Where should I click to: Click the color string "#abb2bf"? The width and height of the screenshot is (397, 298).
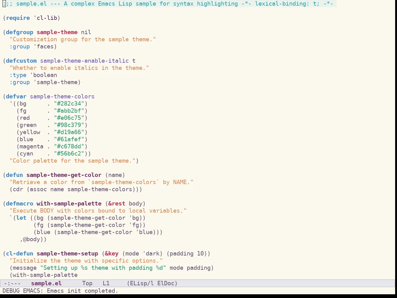click(x=69, y=111)
